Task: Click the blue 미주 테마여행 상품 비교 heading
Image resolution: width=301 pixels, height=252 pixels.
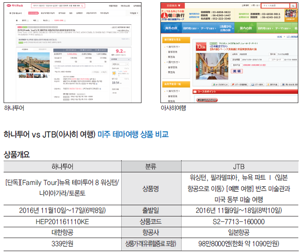Action: click(133, 134)
